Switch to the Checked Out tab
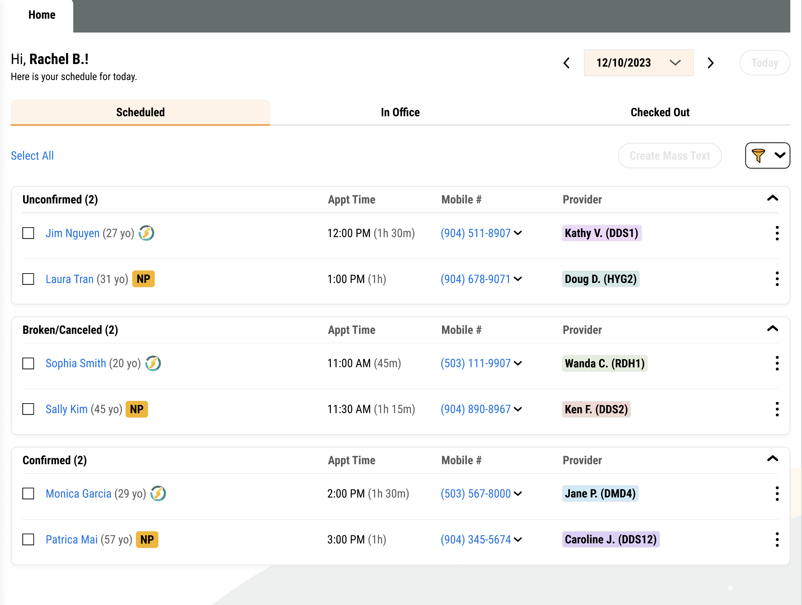Viewport: 802px width, 605px height. tap(660, 112)
